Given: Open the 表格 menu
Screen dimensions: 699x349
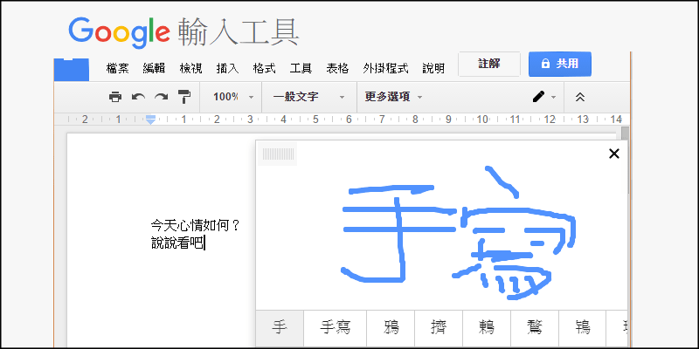Looking at the screenshot, I should (x=337, y=68).
